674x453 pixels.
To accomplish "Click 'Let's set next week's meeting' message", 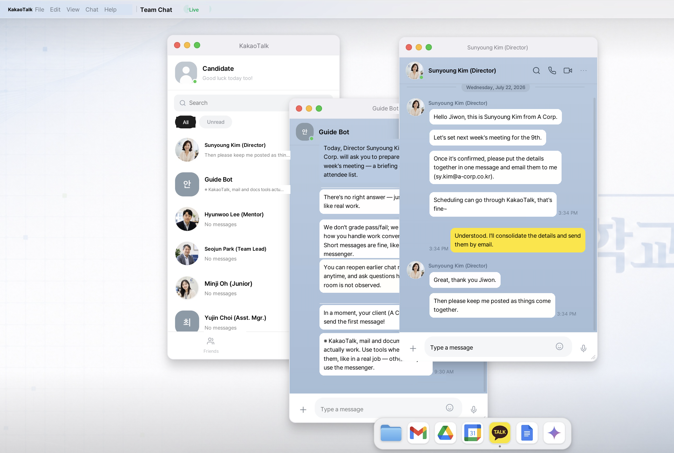I will click(488, 137).
